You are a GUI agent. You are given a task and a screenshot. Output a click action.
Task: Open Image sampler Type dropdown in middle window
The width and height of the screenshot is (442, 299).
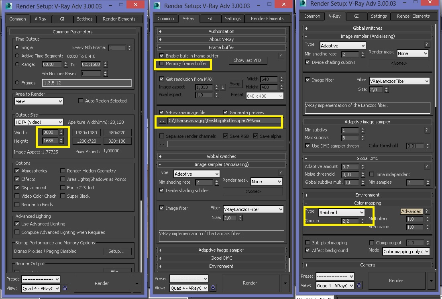[196, 174]
